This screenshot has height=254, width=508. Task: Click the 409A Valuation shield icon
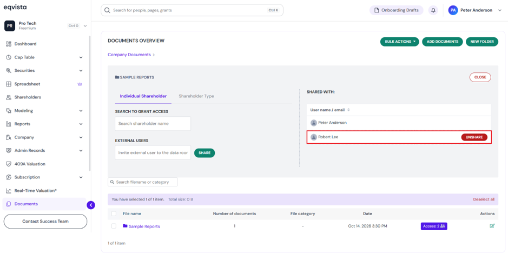pyautogui.click(x=9, y=164)
